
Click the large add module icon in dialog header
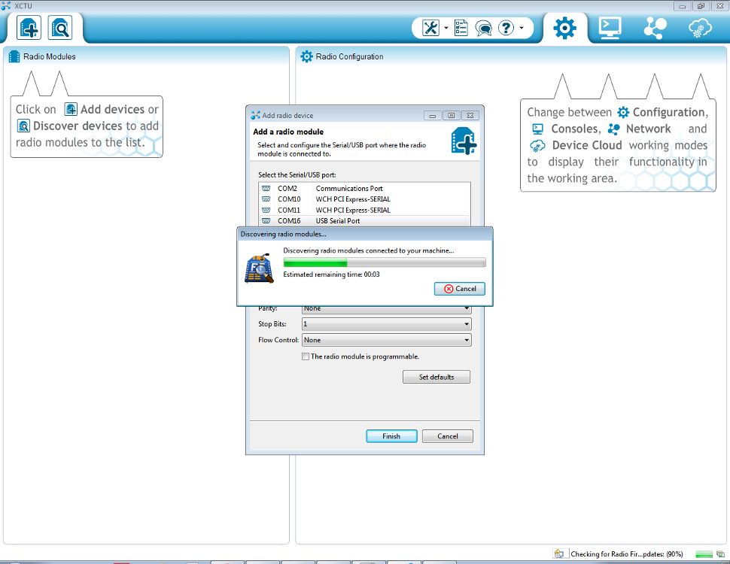pyautogui.click(x=464, y=141)
